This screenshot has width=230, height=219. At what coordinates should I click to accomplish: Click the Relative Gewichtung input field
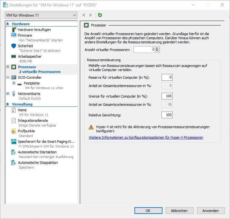[x=167, y=115]
